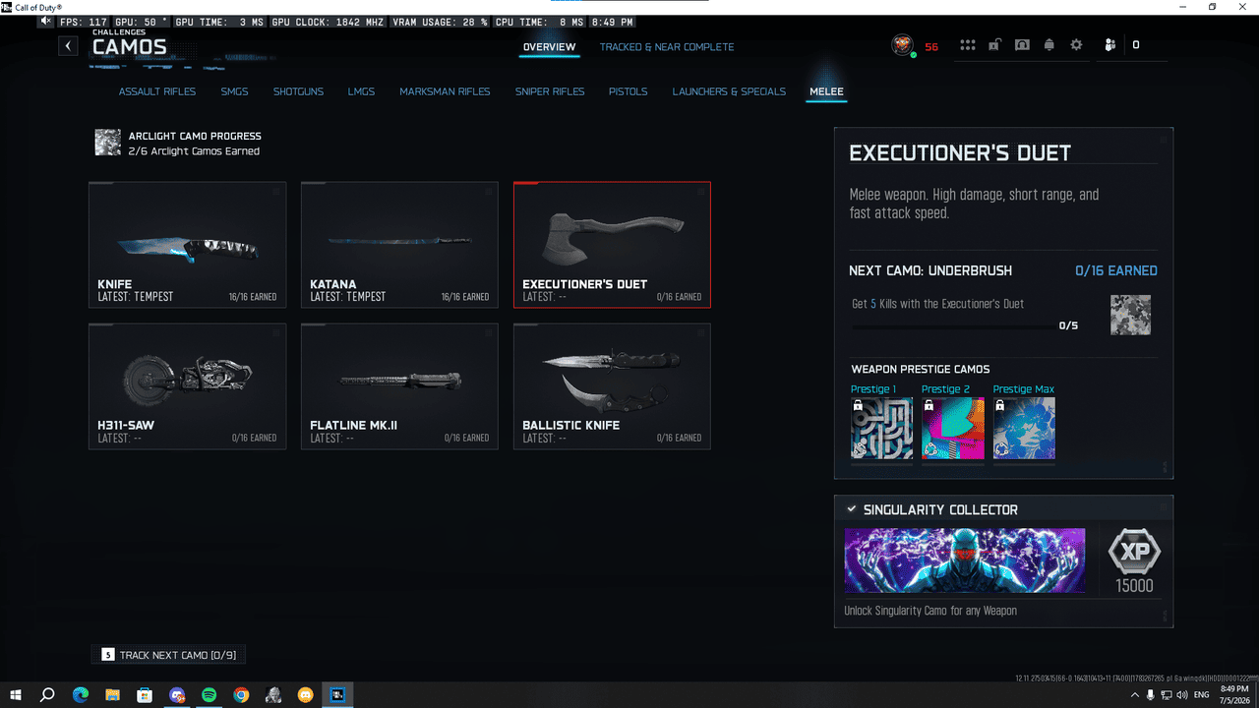The image size is (1259, 708).
Task: Click '2/6 Arclight Camos Earned' text
Action: coord(194,151)
